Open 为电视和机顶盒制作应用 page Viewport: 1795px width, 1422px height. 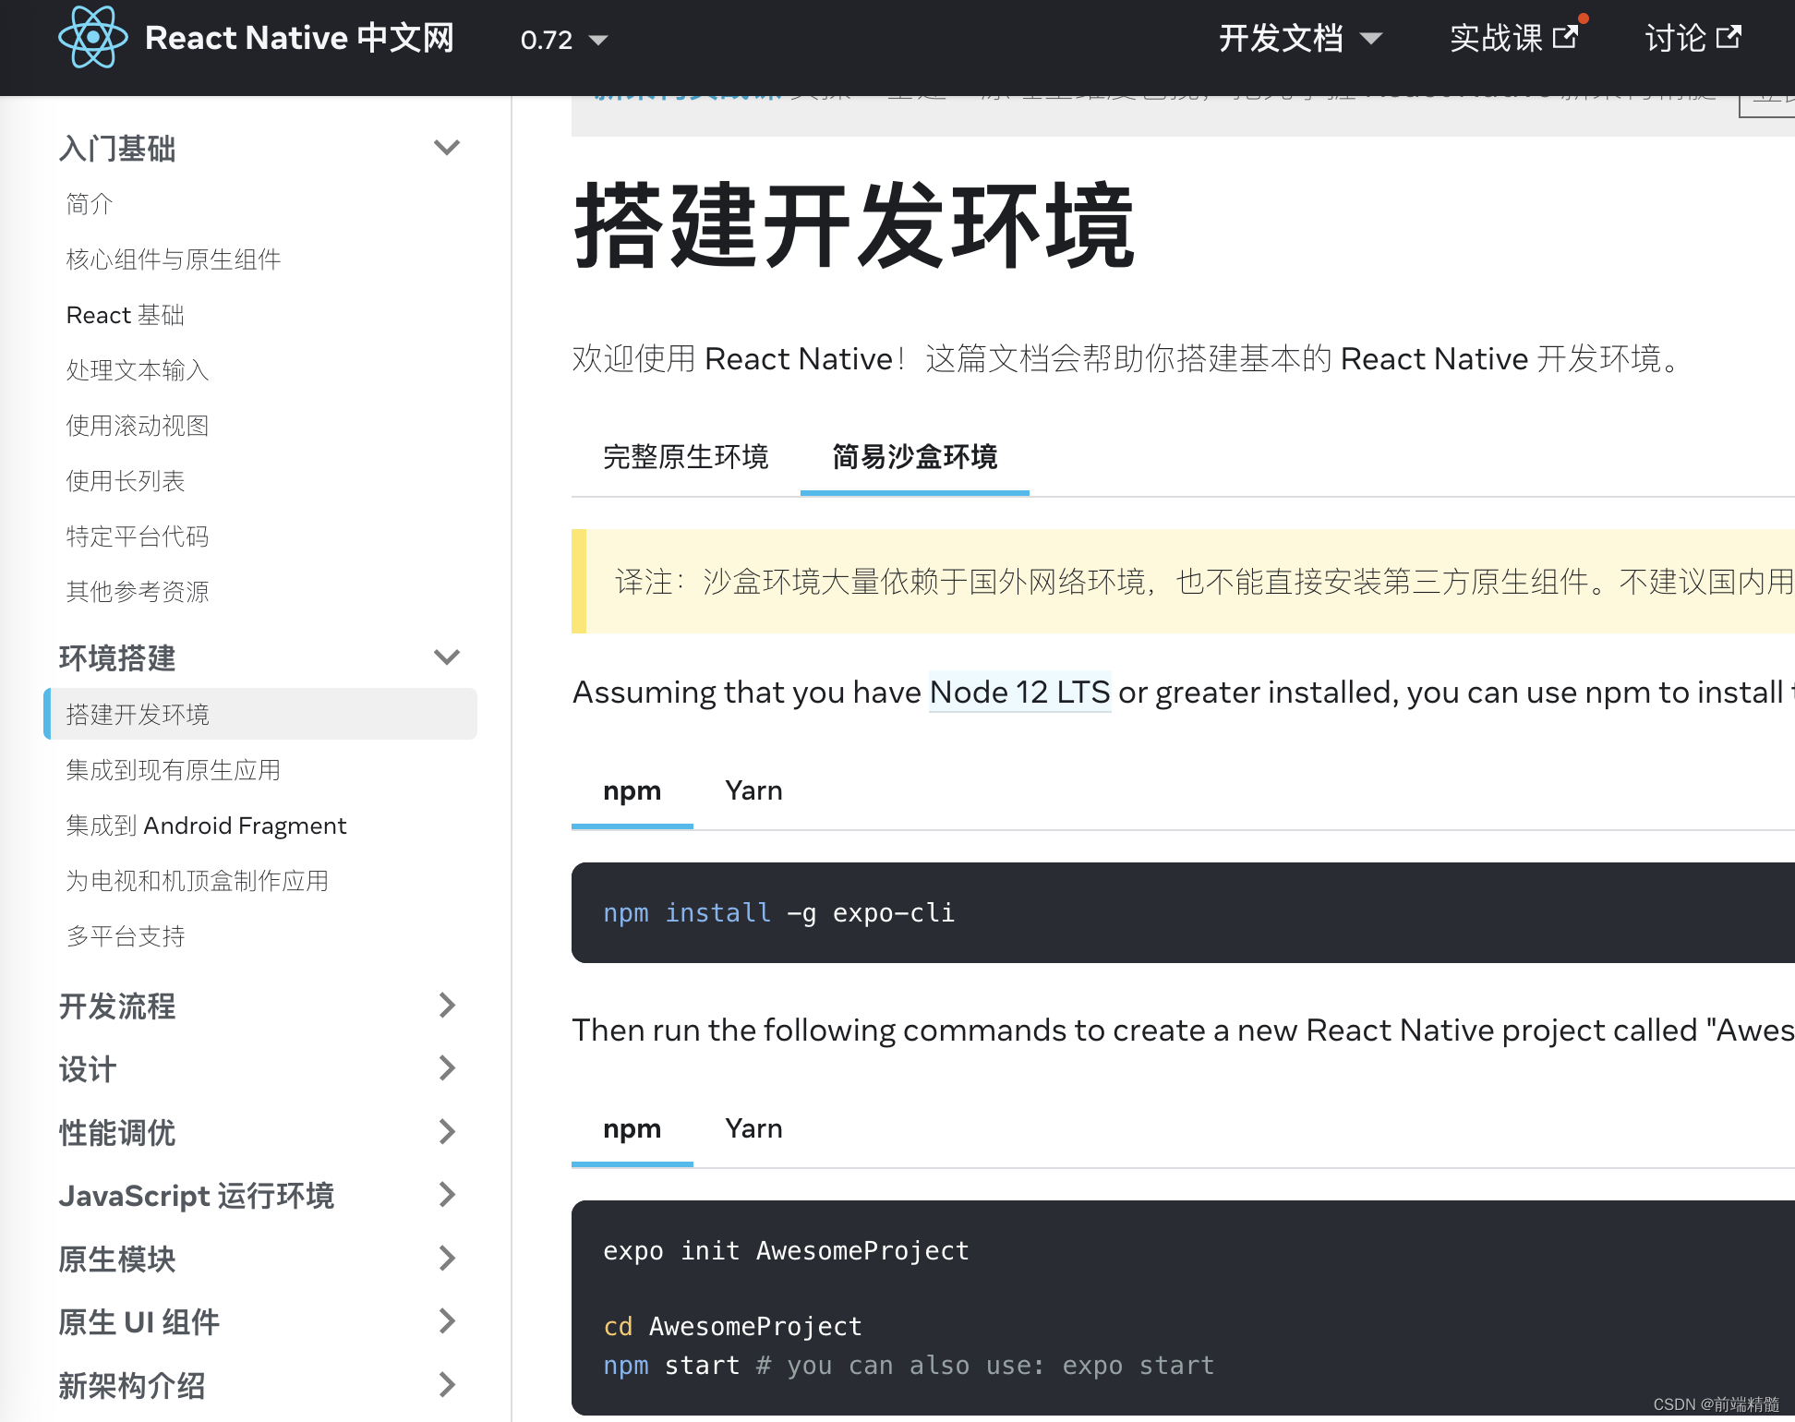[198, 881]
